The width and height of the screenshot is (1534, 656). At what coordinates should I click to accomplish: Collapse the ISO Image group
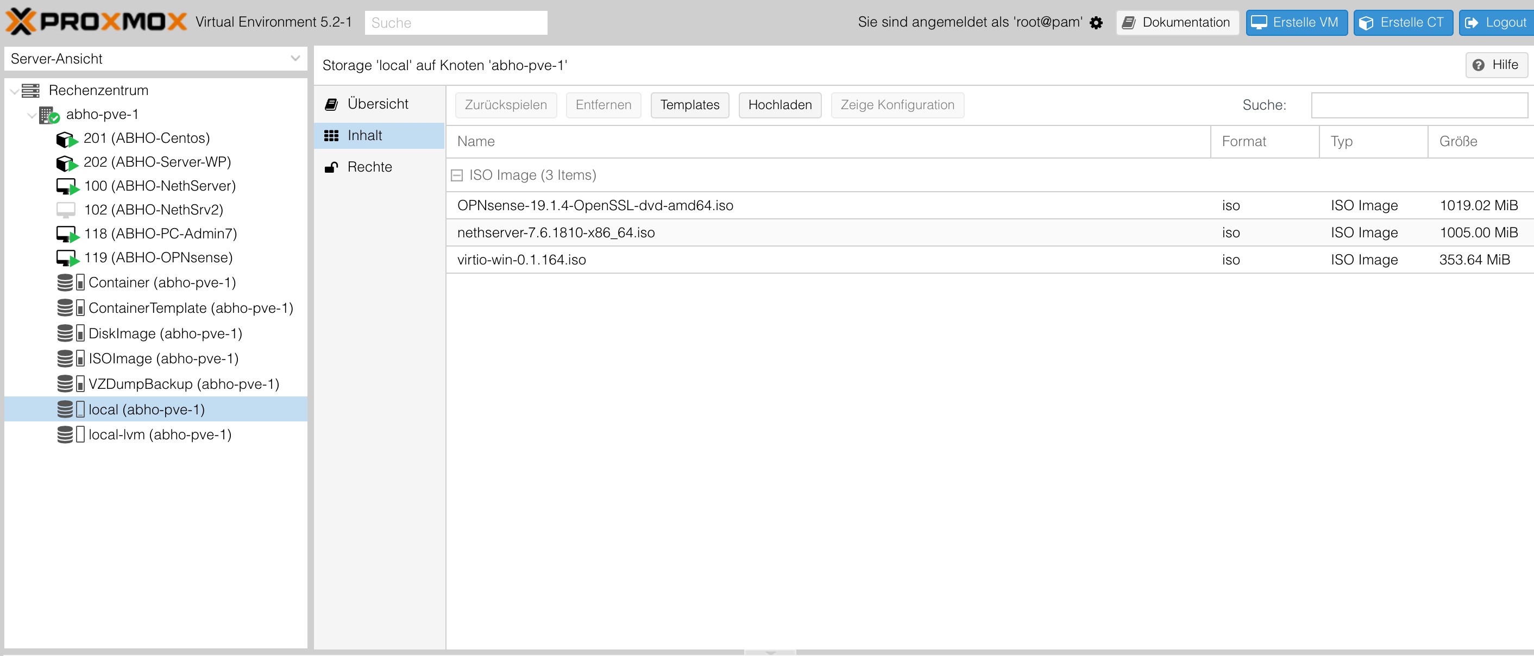457,175
